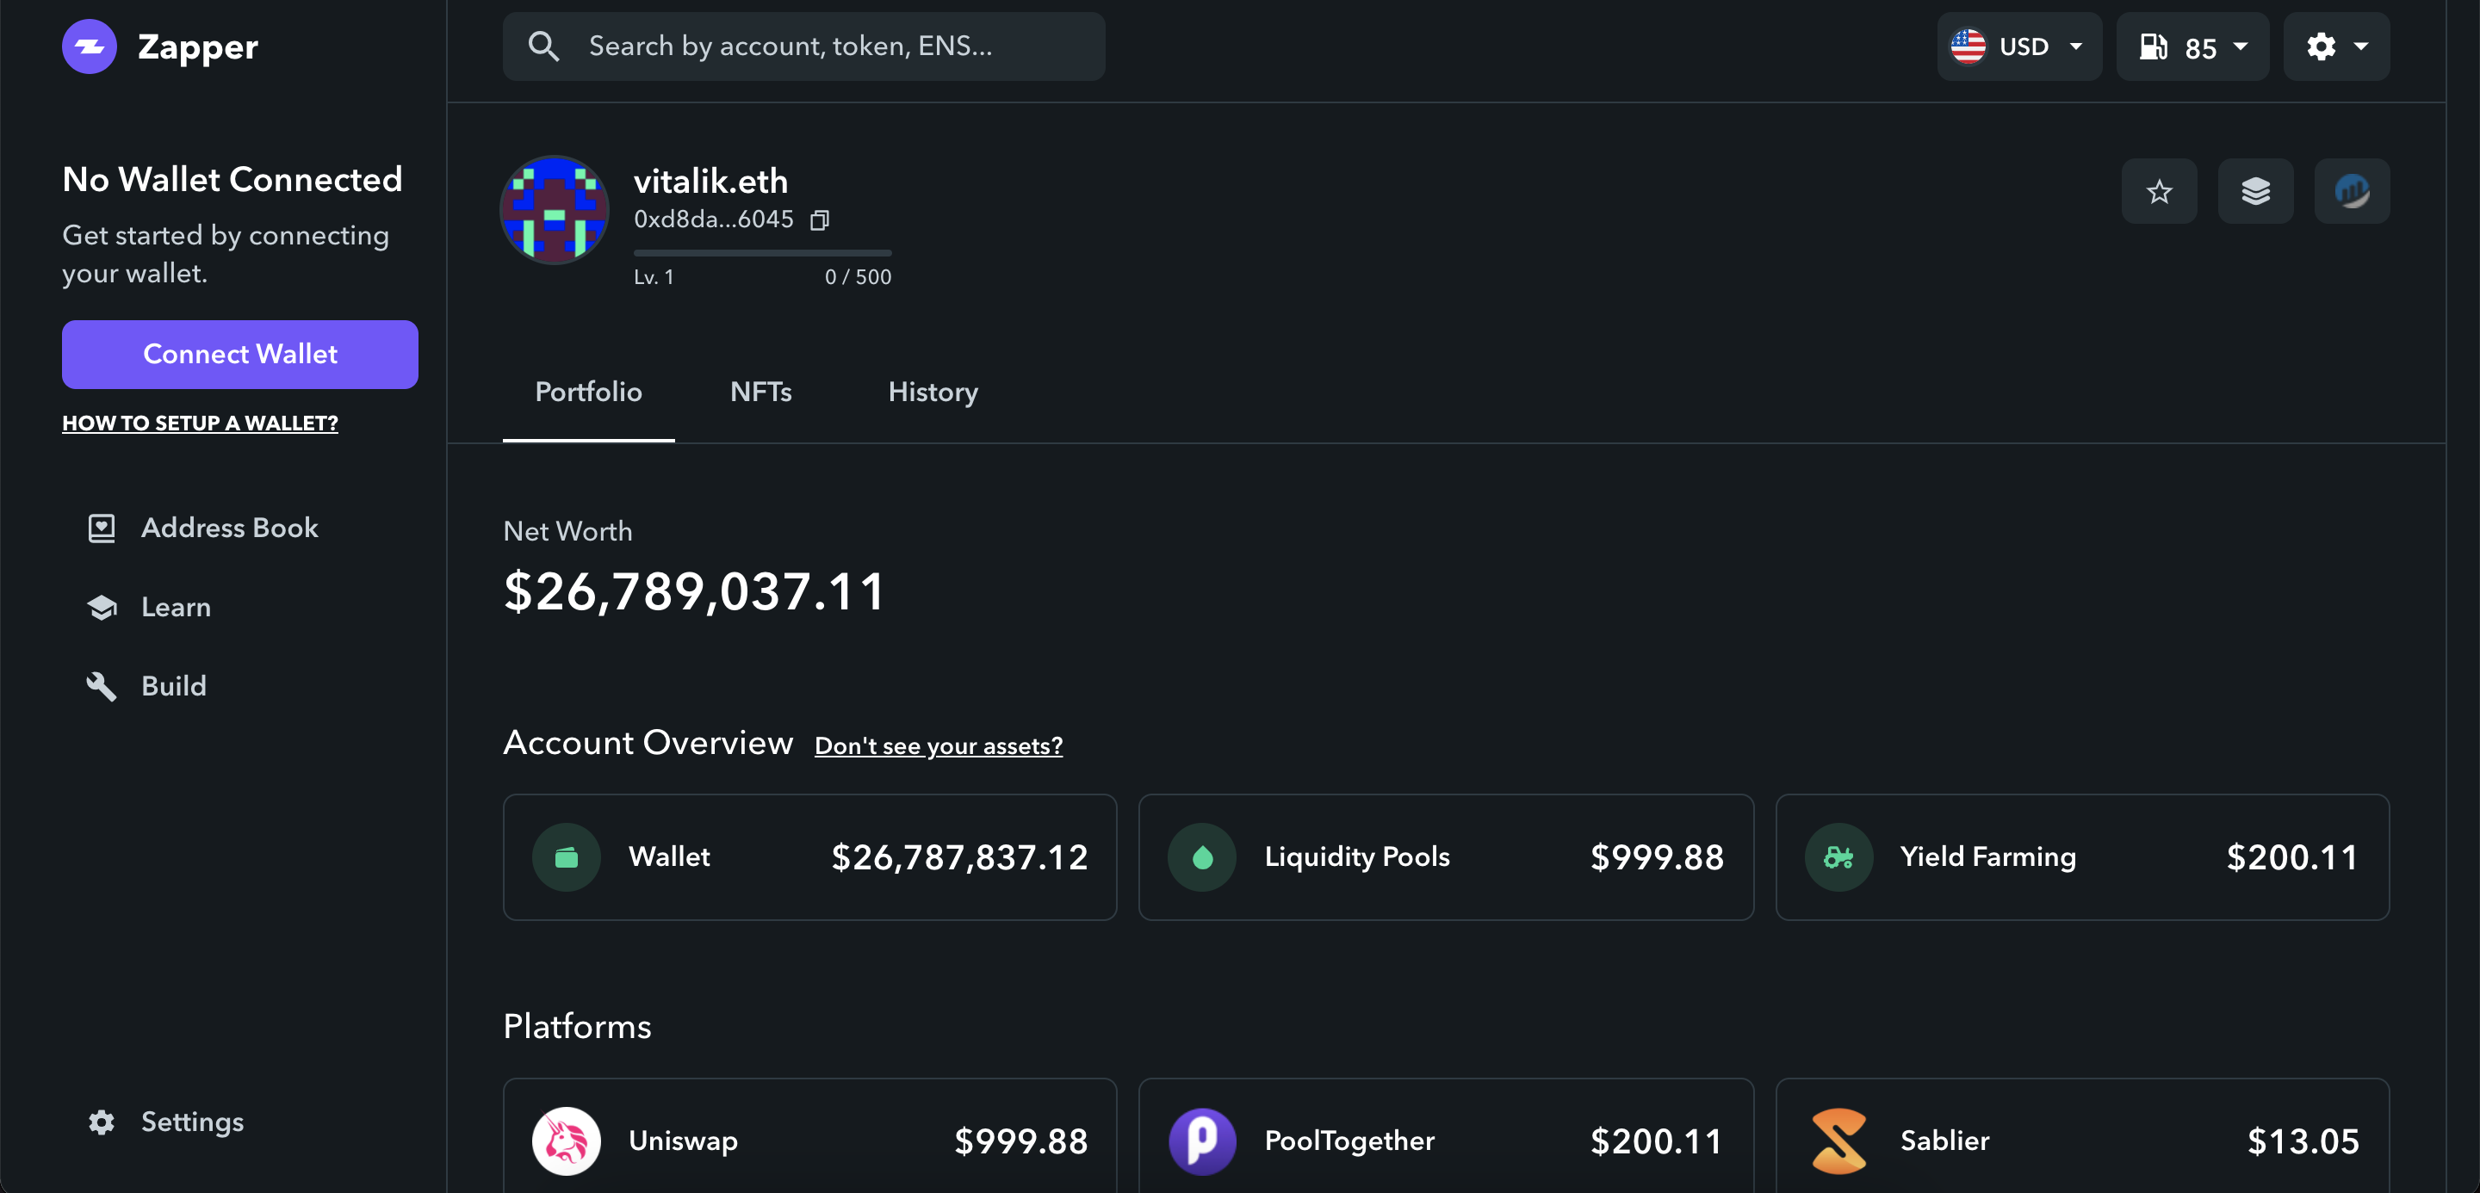Open the Address Book sidebar item

coord(103,528)
